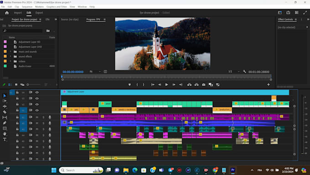310x175 pixels.
Task: Click the Quick Export share icon
Action: pos(288,13)
